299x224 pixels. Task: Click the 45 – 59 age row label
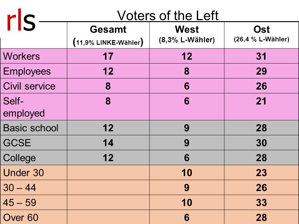19,203
